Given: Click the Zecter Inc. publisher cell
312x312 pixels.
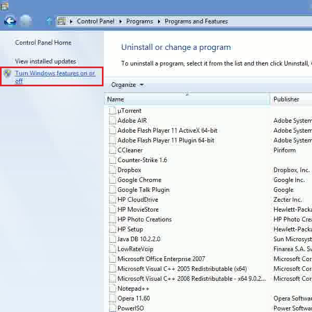Looking at the screenshot, I should [288, 199].
